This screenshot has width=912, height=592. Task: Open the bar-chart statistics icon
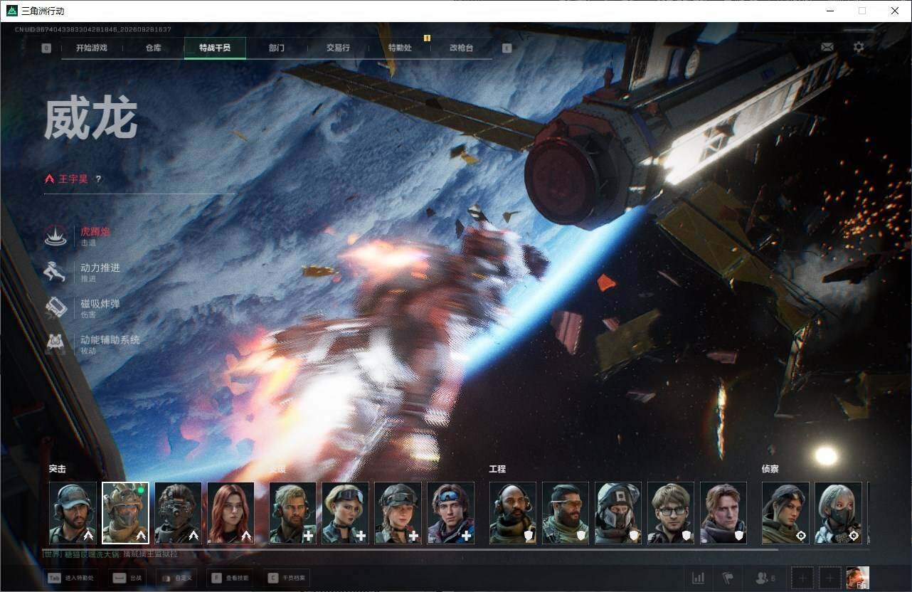(x=699, y=578)
